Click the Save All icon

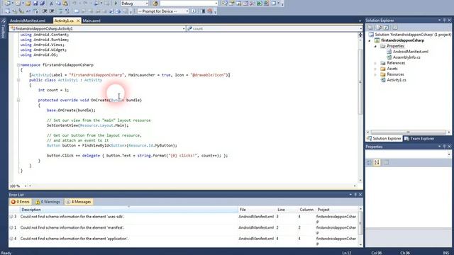43,3
